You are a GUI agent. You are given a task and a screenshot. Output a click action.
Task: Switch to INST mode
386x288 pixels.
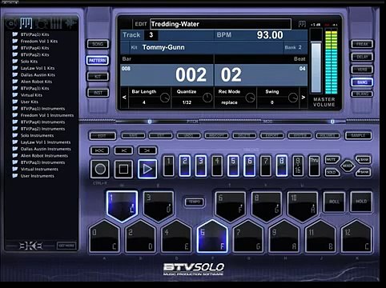coord(98,93)
